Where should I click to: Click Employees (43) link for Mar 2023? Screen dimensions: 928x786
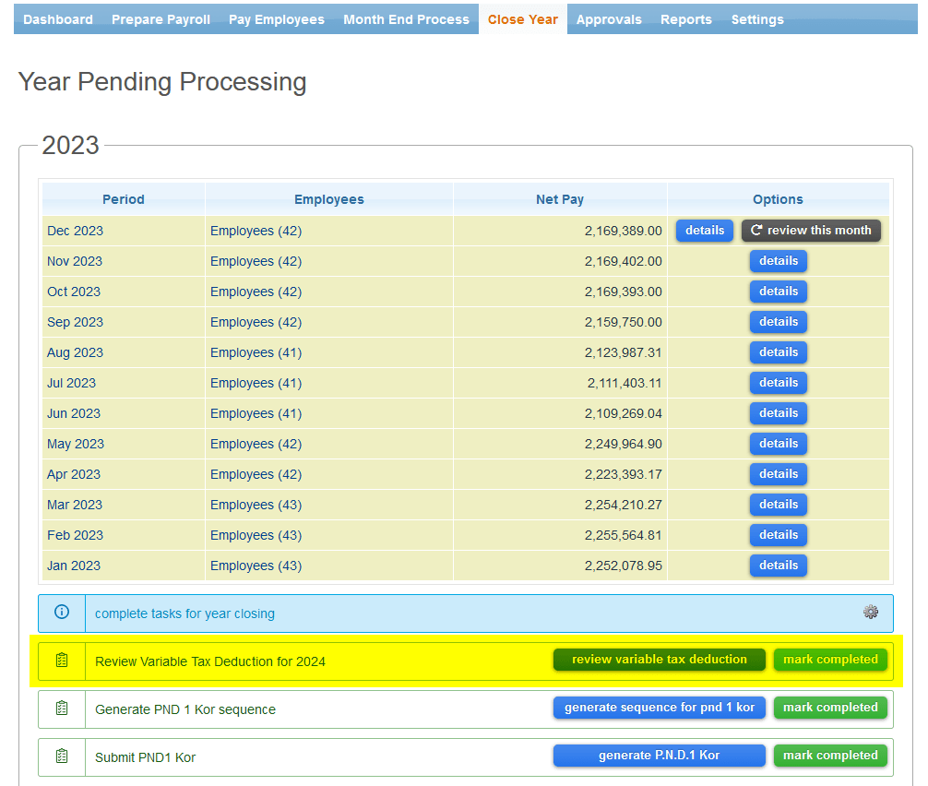(256, 505)
